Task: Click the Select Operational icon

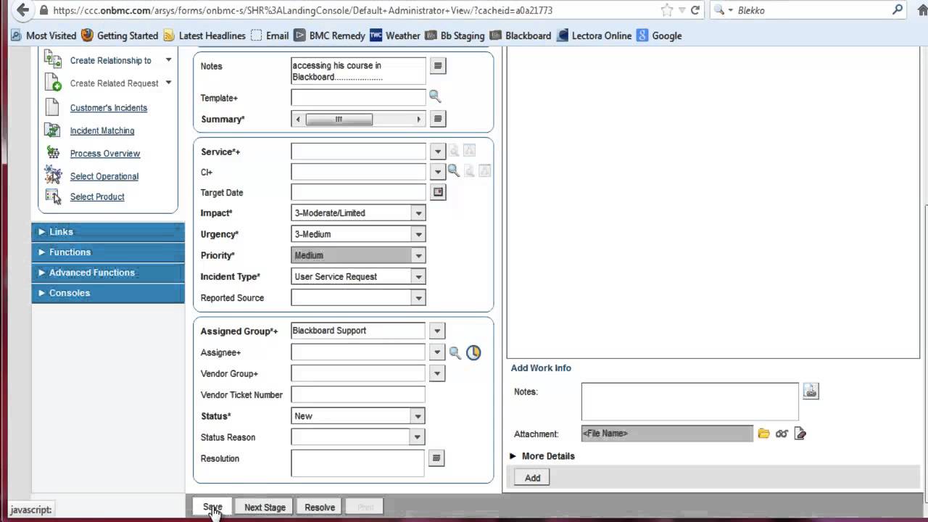Action: pyautogui.click(x=52, y=175)
